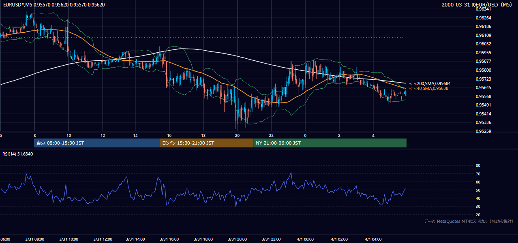The image size is (518, 243).
Task: Click price axis value 0.96032
Action: [x=483, y=44]
